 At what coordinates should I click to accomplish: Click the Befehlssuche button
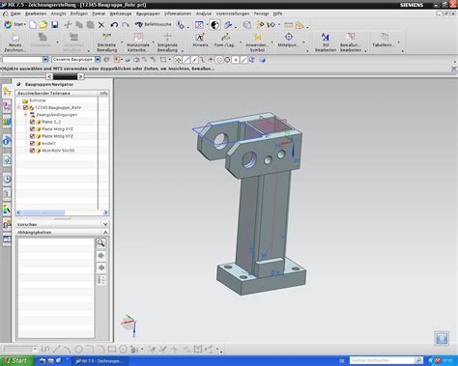coord(154,24)
